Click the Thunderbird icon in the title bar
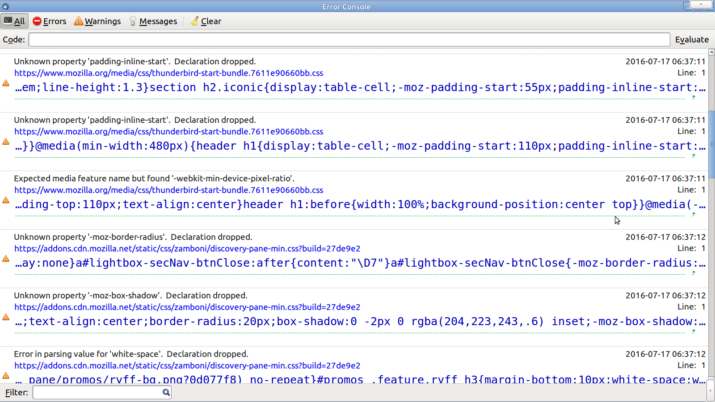Viewport: 715px width, 402px height. [5, 6]
